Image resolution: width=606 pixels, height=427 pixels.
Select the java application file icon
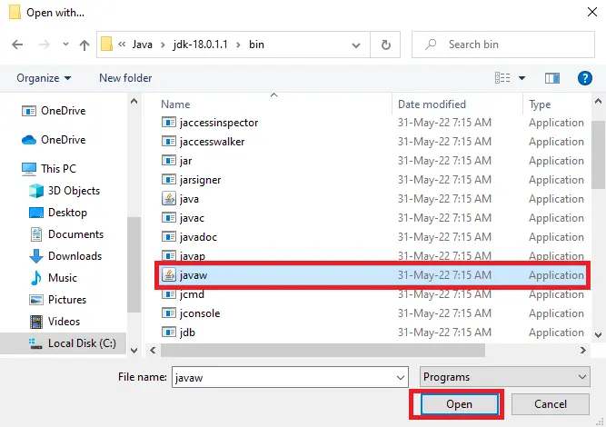click(x=169, y=199)
